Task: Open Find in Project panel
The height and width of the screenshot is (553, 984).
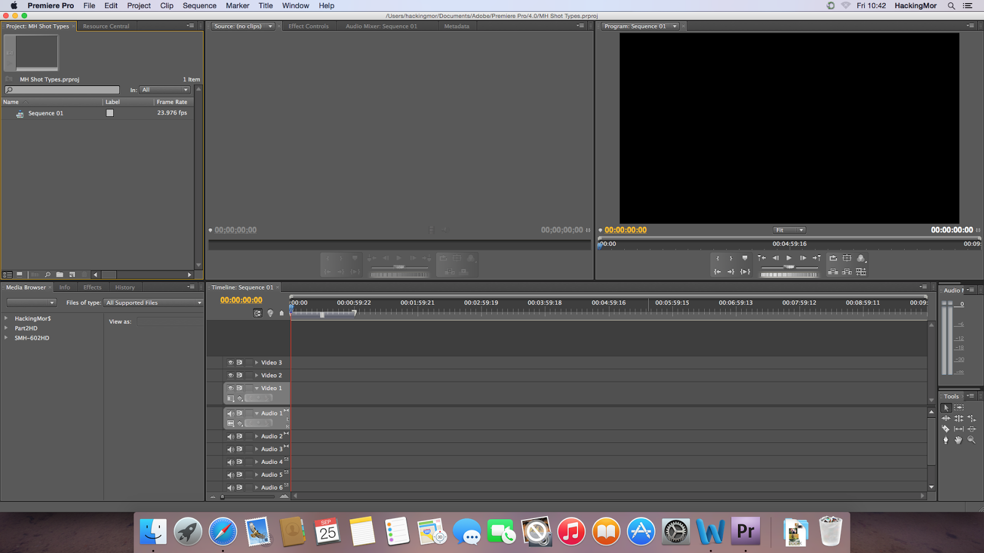Action: tap(47, 275)
